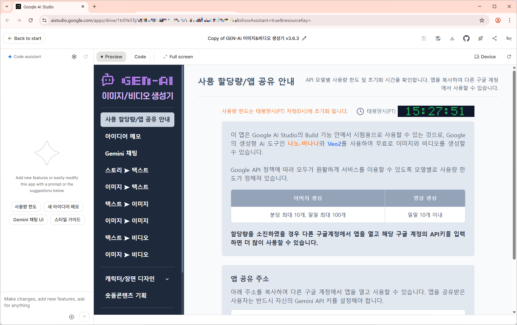The image size is (517, 325).
Task: Open the 텍스트 ▶ 비디오 menu item
Action: pos(137,238)
